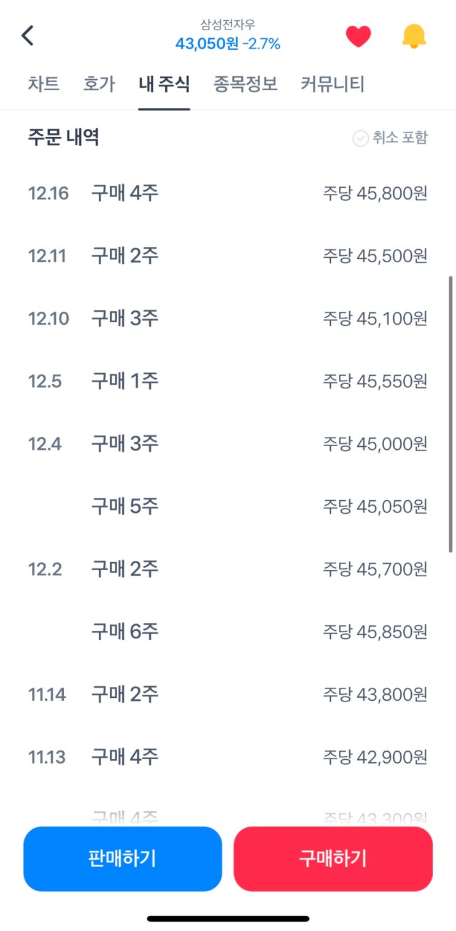Open the 12.5 order of 1 share
The width and height of the screenshot is (456, 931).
tap(227, 382)
